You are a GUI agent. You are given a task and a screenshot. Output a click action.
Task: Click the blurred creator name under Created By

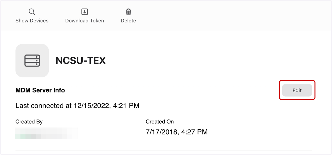(x=46, y=133)
